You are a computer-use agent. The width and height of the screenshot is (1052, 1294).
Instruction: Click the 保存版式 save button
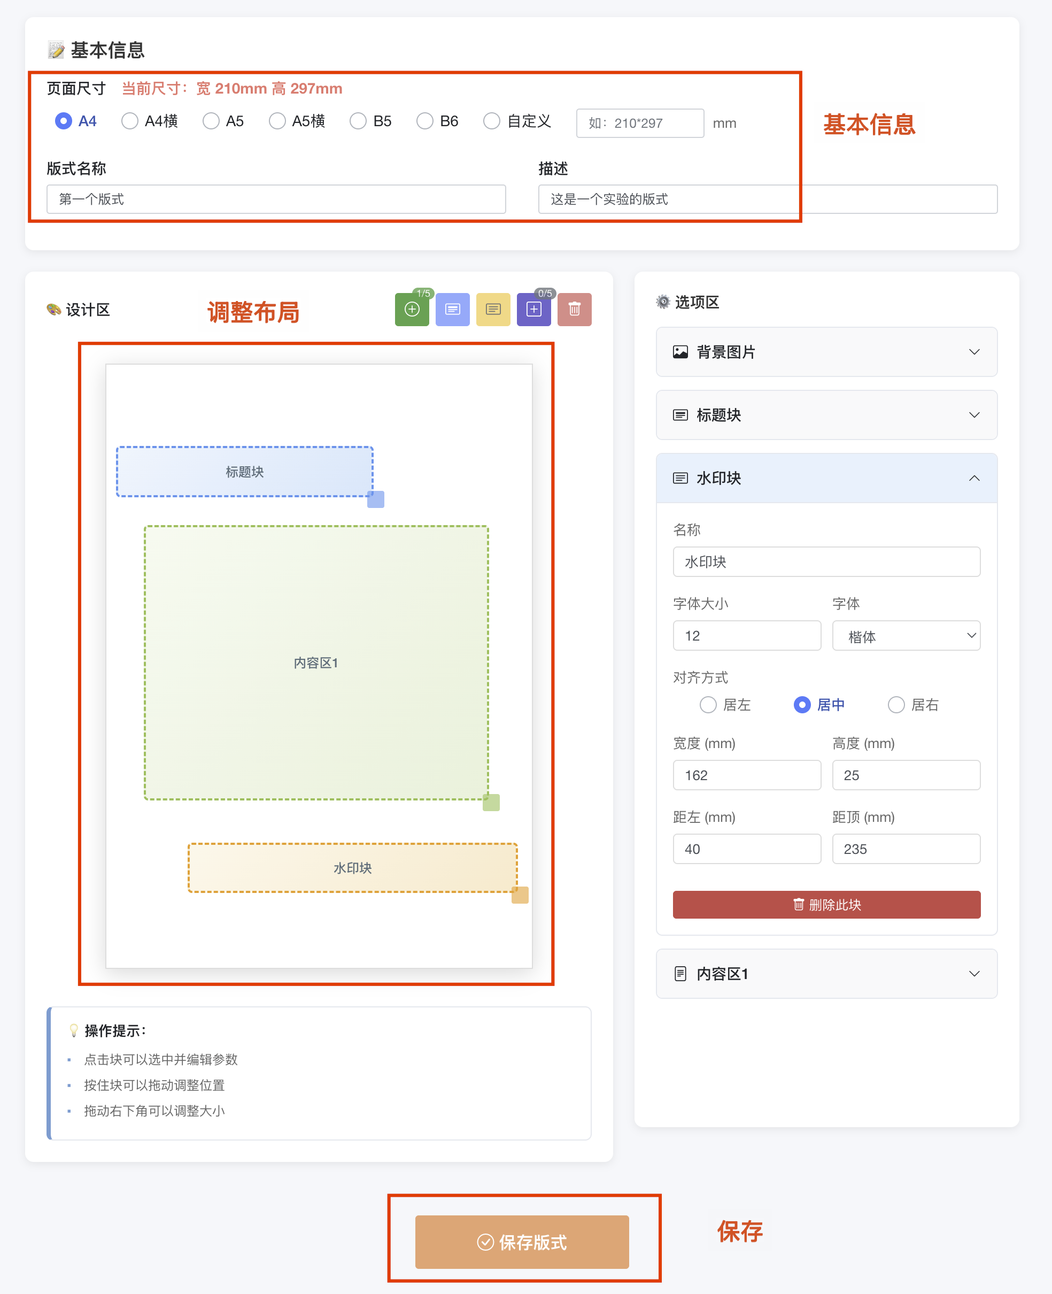522,1242
